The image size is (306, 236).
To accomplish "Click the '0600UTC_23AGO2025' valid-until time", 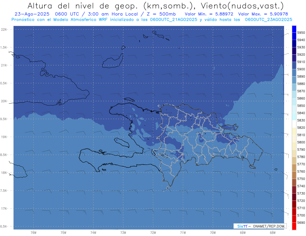I will coord(269,20).
